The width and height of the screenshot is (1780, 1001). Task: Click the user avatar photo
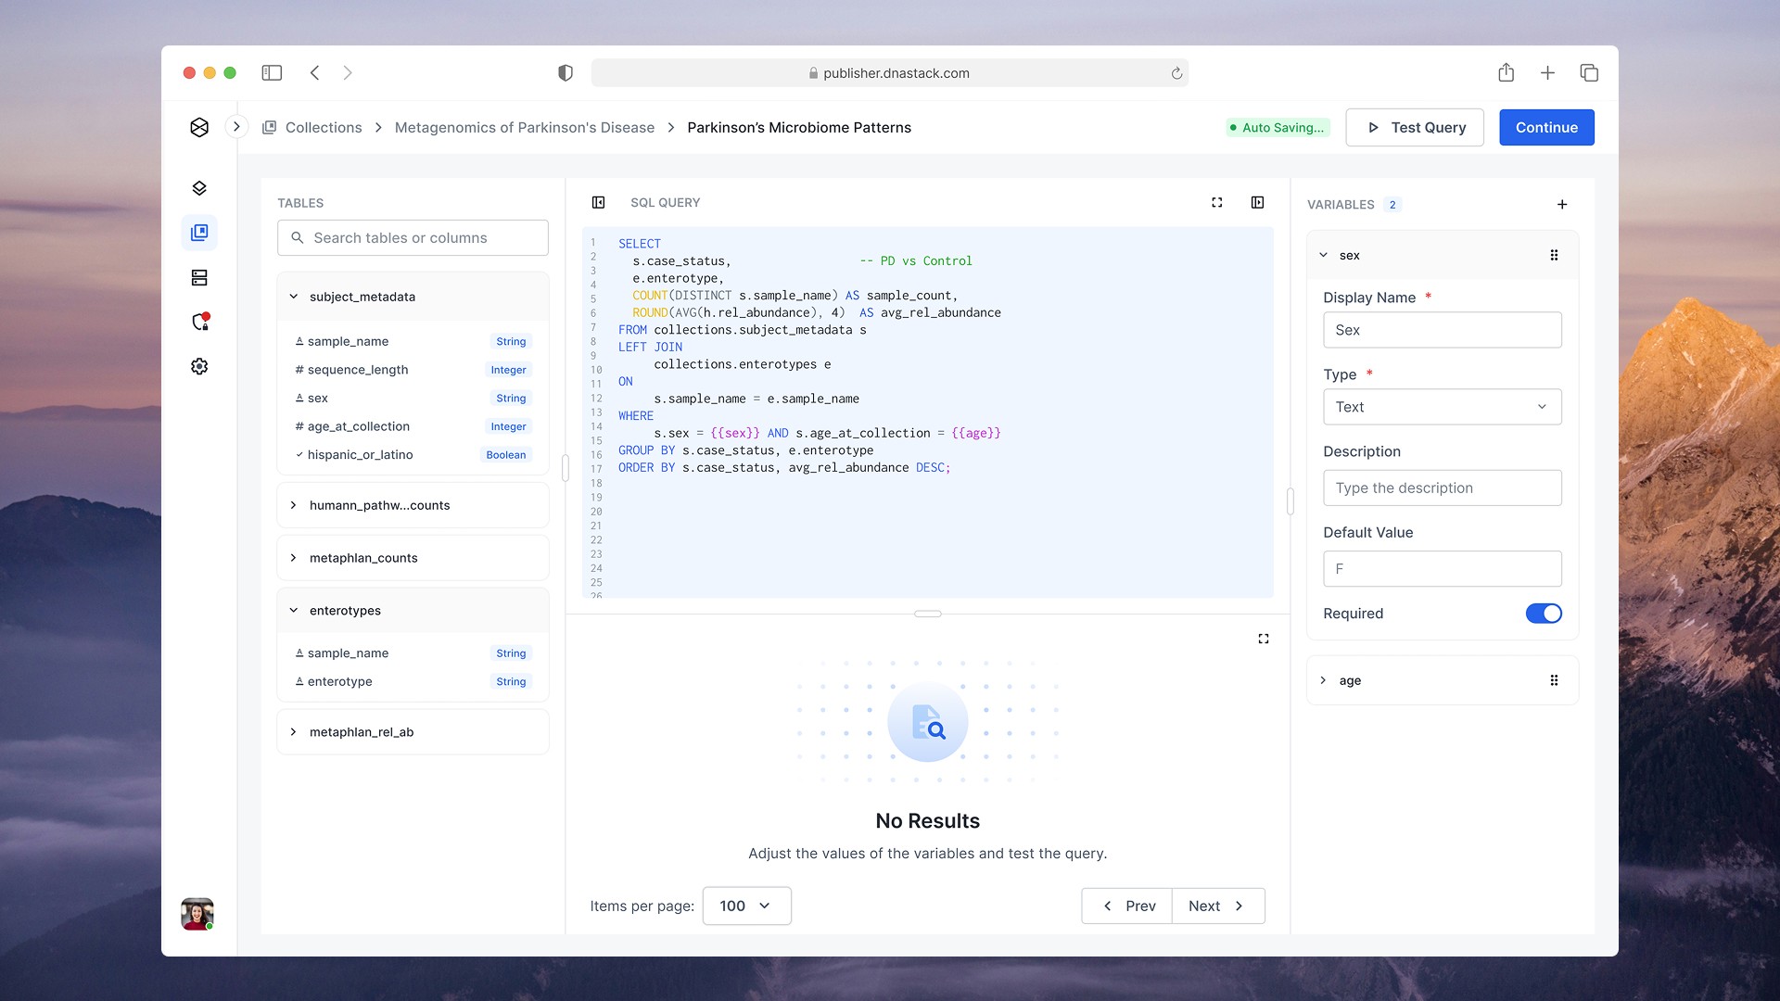click(x=197, y=914)
